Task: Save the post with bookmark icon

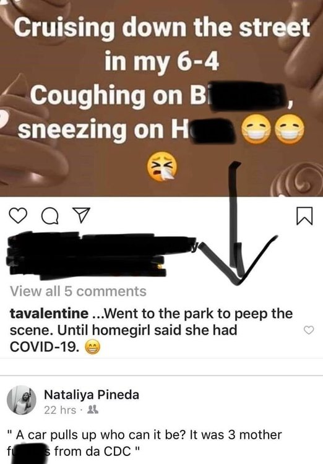Action: tap(304, 216)
